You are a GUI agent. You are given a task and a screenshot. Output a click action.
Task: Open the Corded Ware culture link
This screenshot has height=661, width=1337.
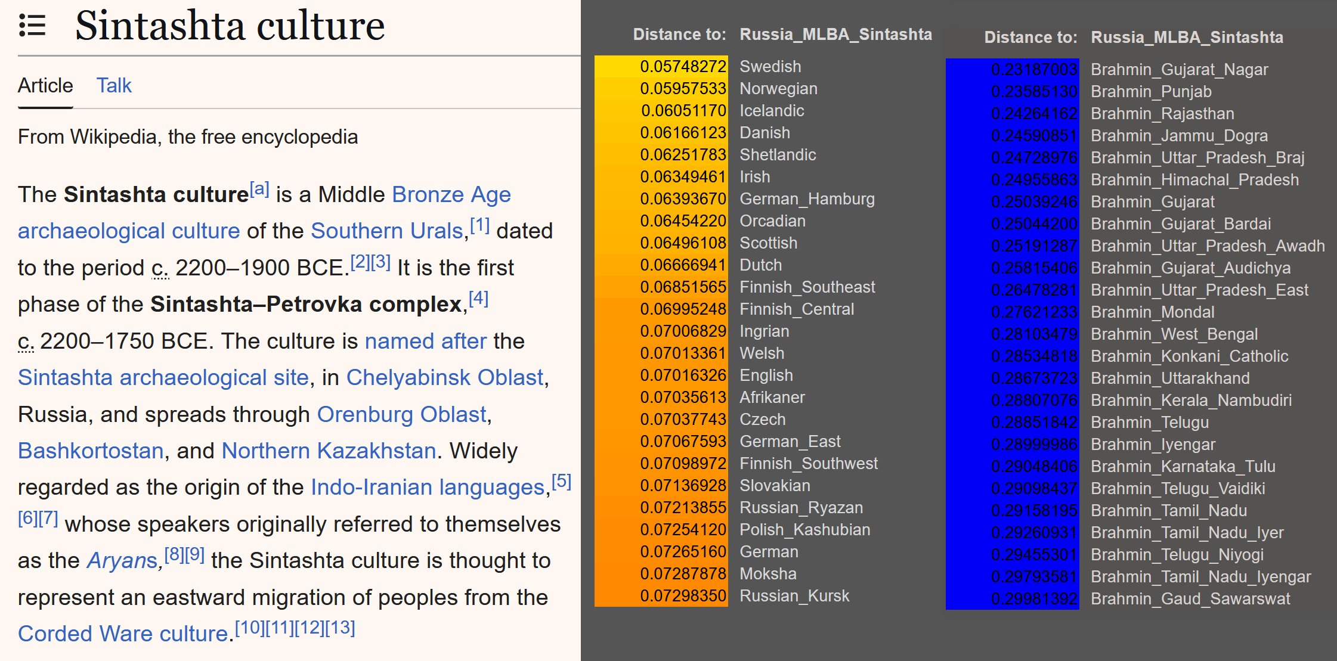[123, 634]
